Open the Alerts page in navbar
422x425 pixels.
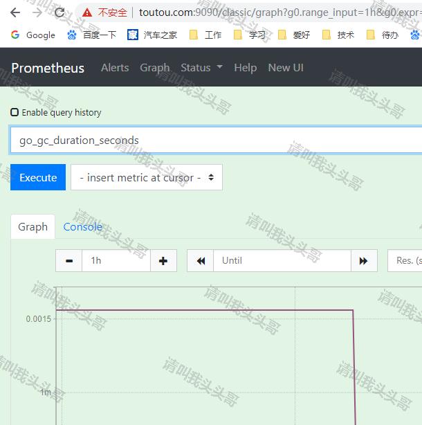click(115, 68)
